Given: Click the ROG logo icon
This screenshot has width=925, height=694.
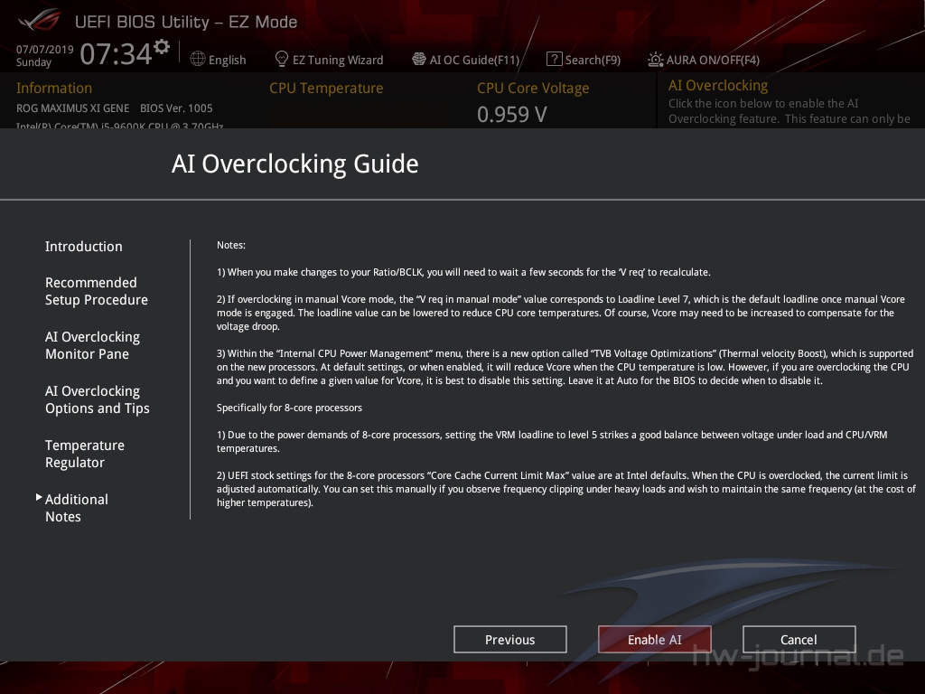Looking at the screenshot, I should [40, 21].
